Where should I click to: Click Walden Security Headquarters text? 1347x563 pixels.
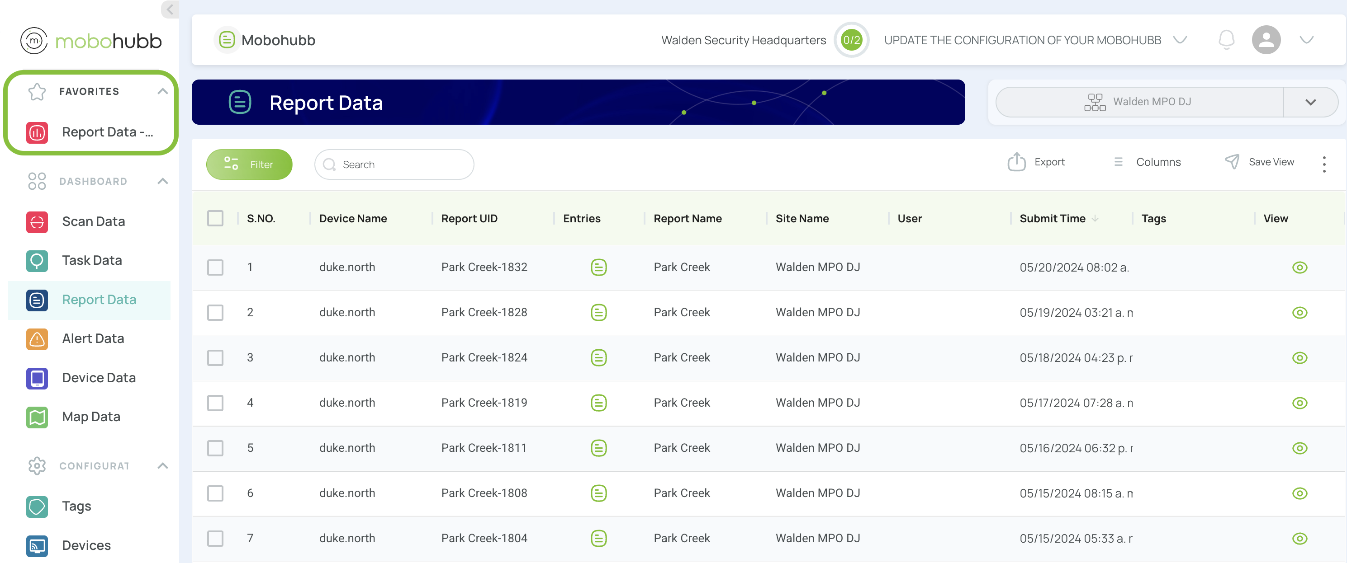pyautogui.click(x=743, y=40)
